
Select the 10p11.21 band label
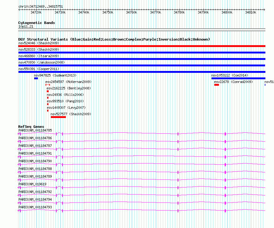[x=26, y=26]
